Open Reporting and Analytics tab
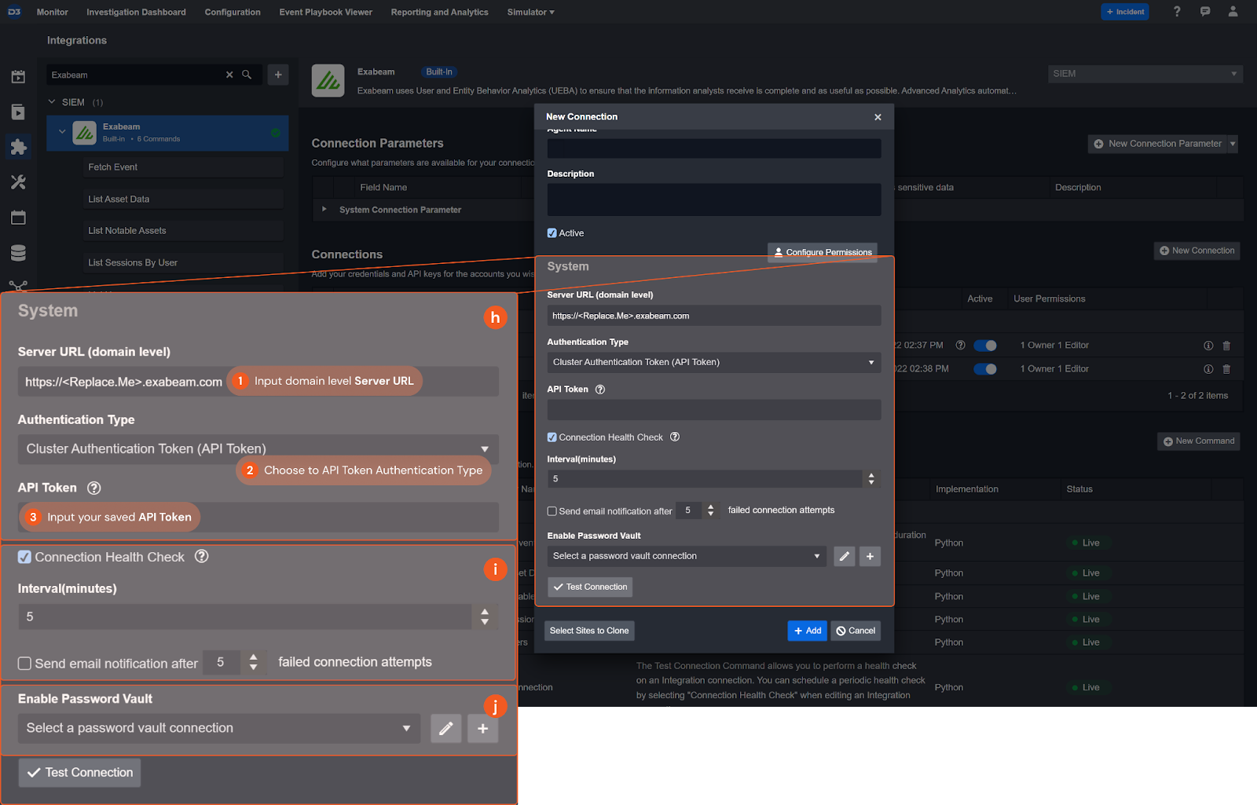The height and width of the screenshot is (805, 1257). [440, 12]
